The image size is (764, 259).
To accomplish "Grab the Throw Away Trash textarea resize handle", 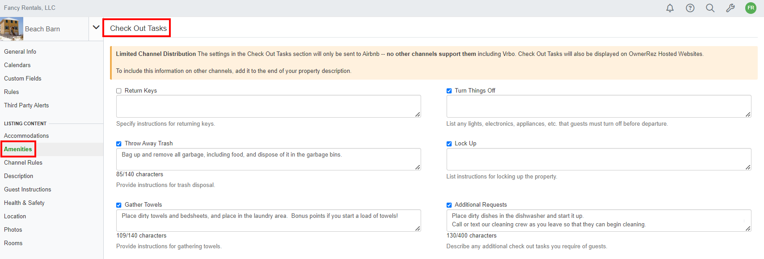I will point(418,167).
